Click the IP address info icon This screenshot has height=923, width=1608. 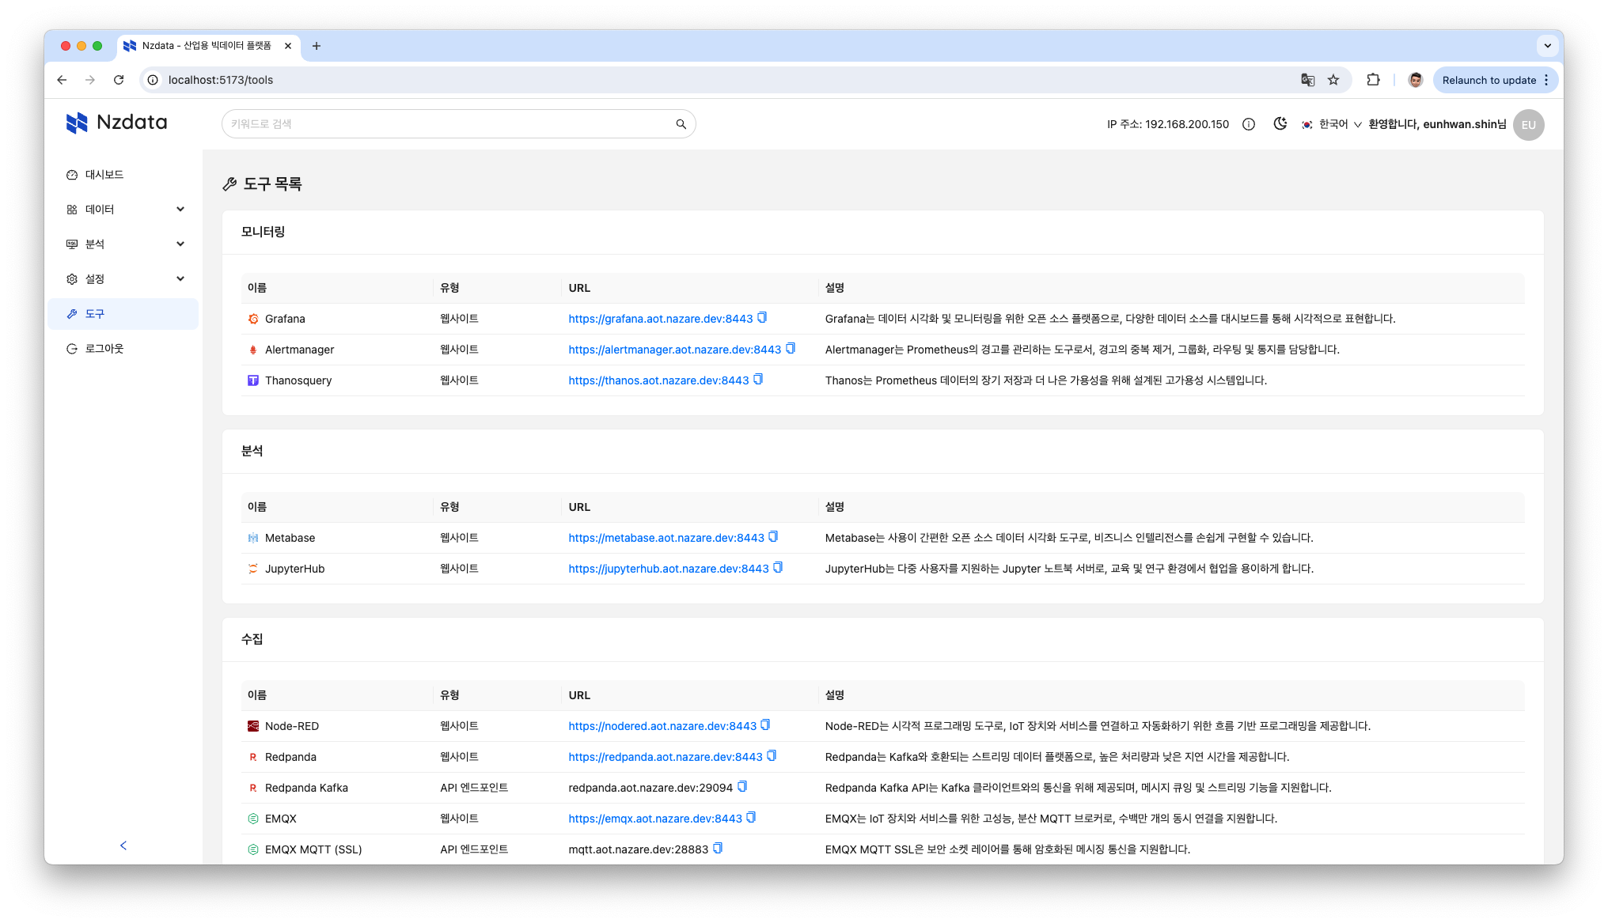[1249, 124]
